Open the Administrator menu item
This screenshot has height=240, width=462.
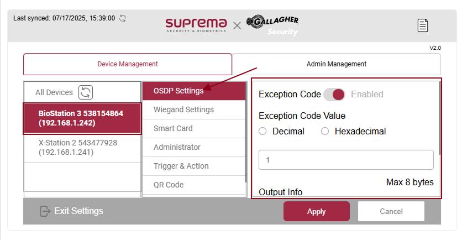click(177, 147)
